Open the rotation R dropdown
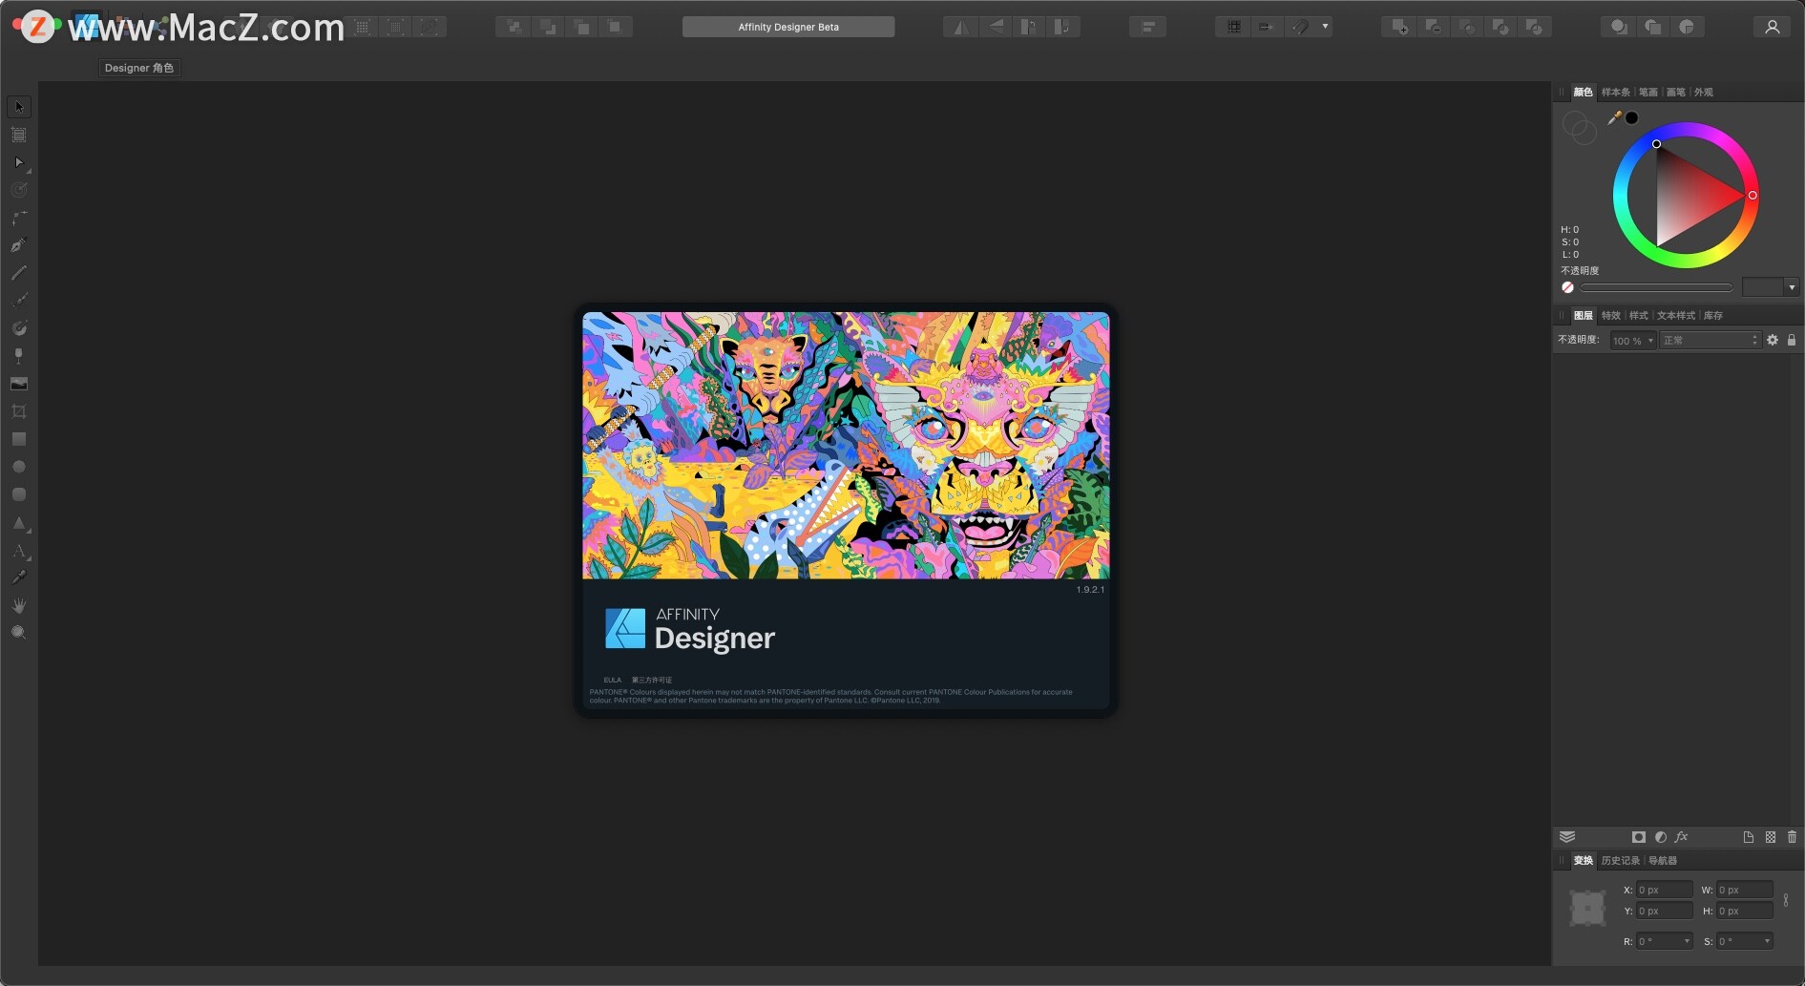Viewport: 1805px width, 986px height. 1687,941
